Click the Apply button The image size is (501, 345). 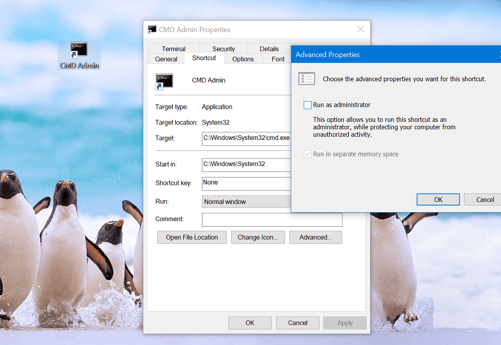[345, 322]
